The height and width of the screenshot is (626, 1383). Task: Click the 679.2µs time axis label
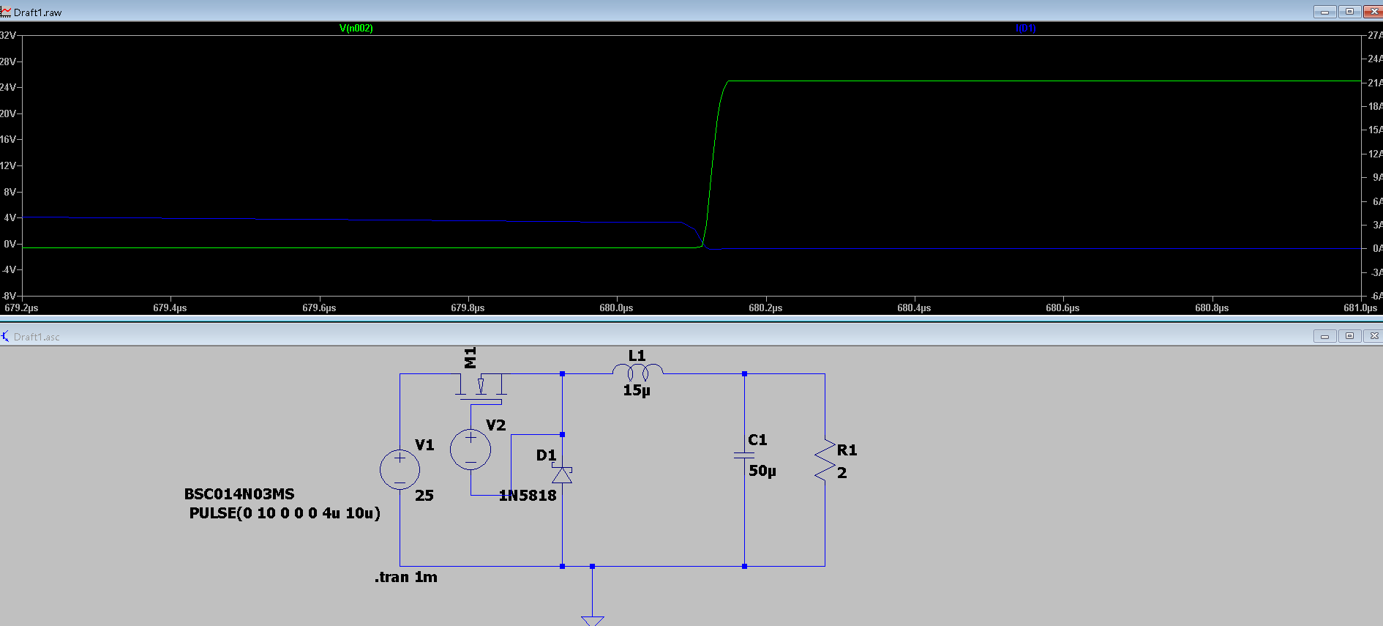(x=21, y=308)
